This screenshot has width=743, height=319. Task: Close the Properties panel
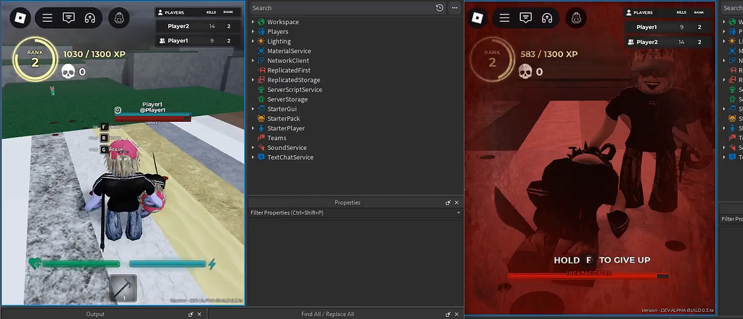(457, 202)
